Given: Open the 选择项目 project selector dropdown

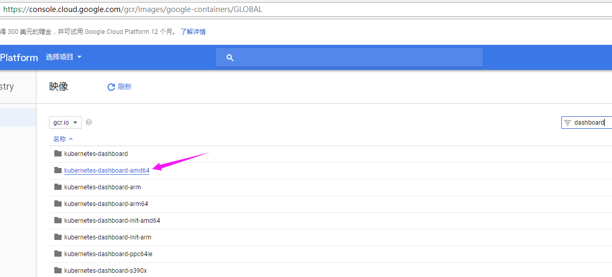Looking at the screenshot, I should pyautogui.click(x=64, y=57).
